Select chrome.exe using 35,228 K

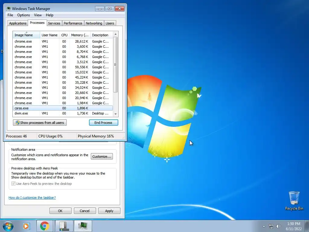(63, 82)
